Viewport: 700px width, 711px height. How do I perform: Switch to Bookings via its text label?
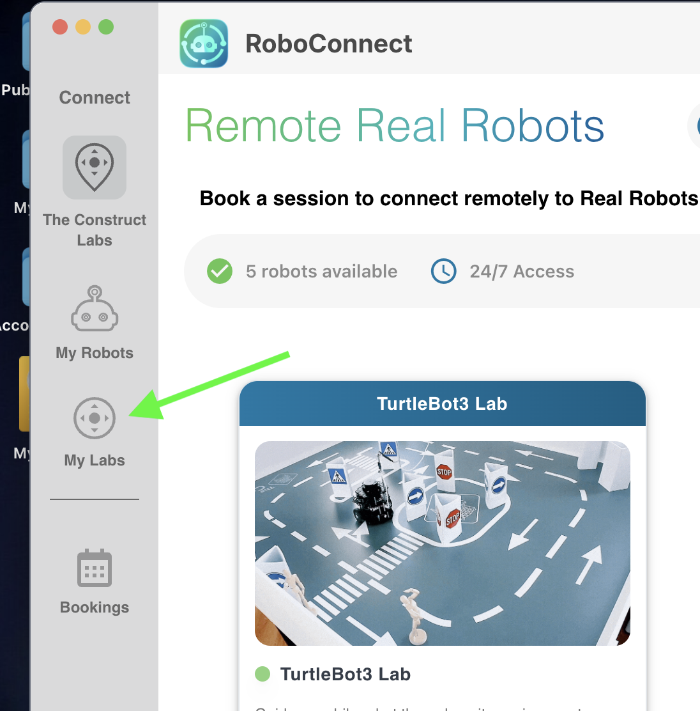(x=95, y=607)
